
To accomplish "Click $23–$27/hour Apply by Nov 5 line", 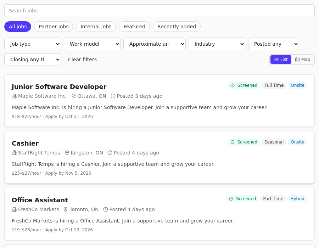I will click(x=51, y=173).
